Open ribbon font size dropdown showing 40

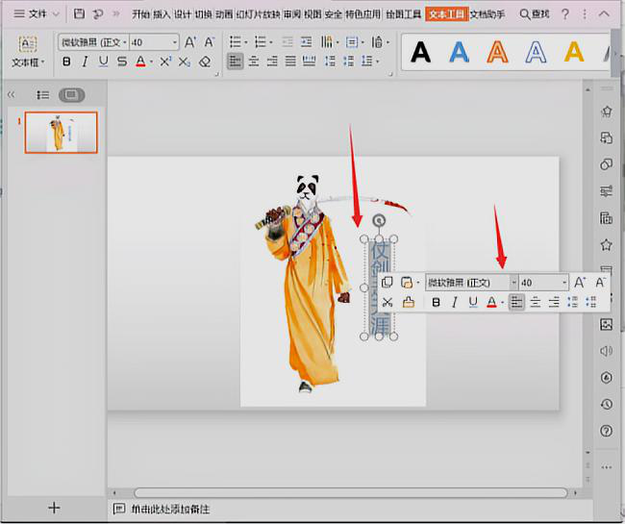coord(175,42)
